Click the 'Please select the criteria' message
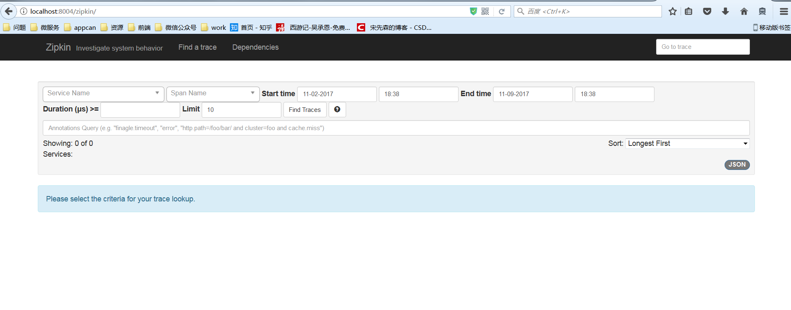 point(120,199)
